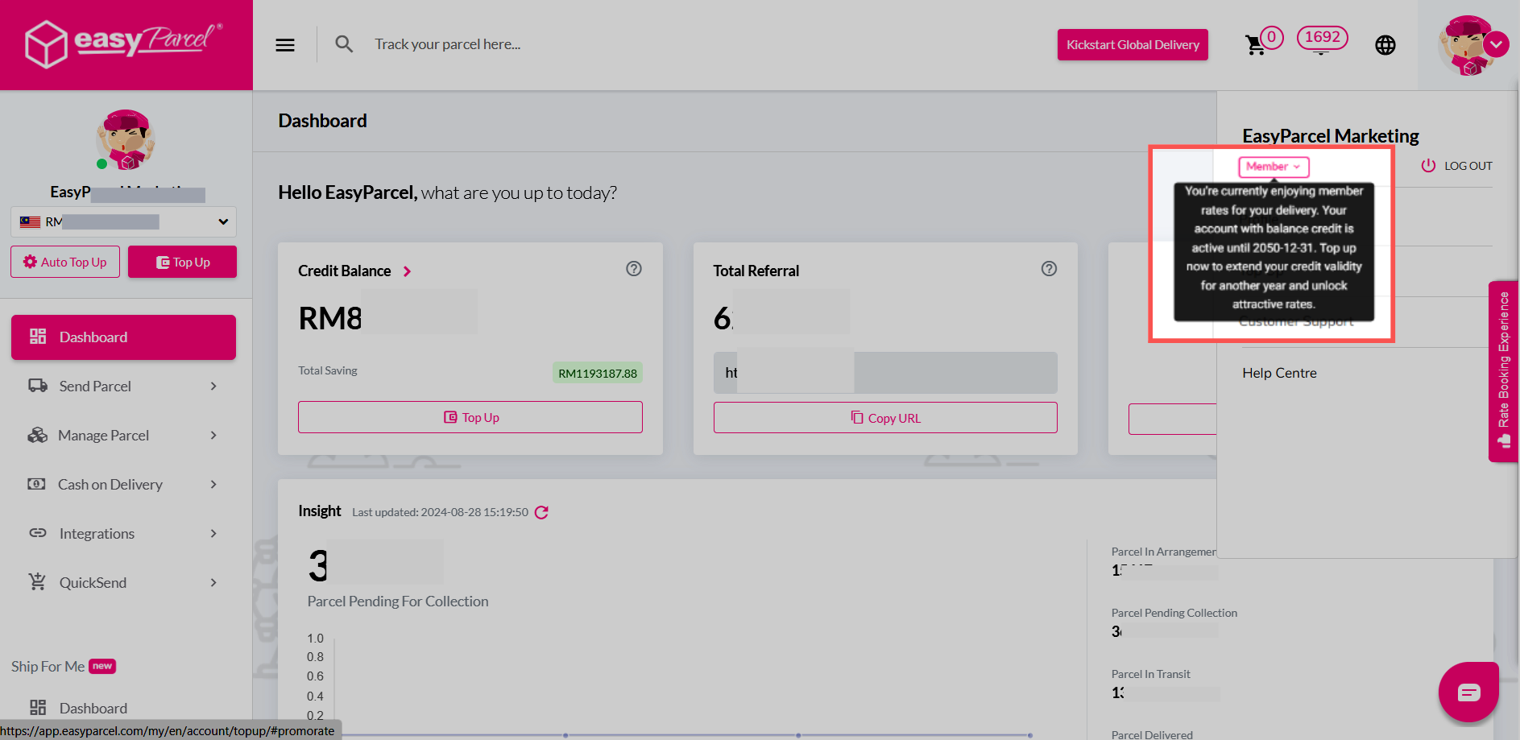Image resolution: width=1520 pixels, height=740 pixels.
Task: Click Parcel Pending For Collection label
Action: pyautogui.click(x=398, y=602)
